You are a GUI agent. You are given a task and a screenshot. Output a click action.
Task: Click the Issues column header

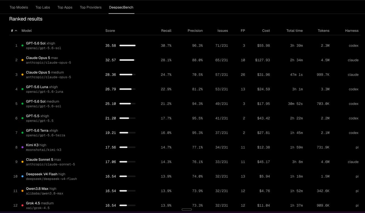tap(223, 30)
